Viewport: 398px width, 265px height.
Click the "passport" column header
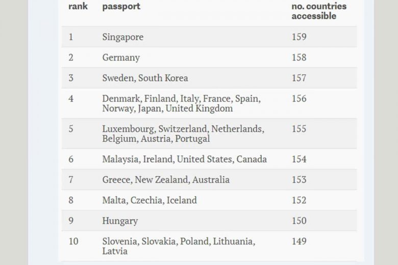121,7
